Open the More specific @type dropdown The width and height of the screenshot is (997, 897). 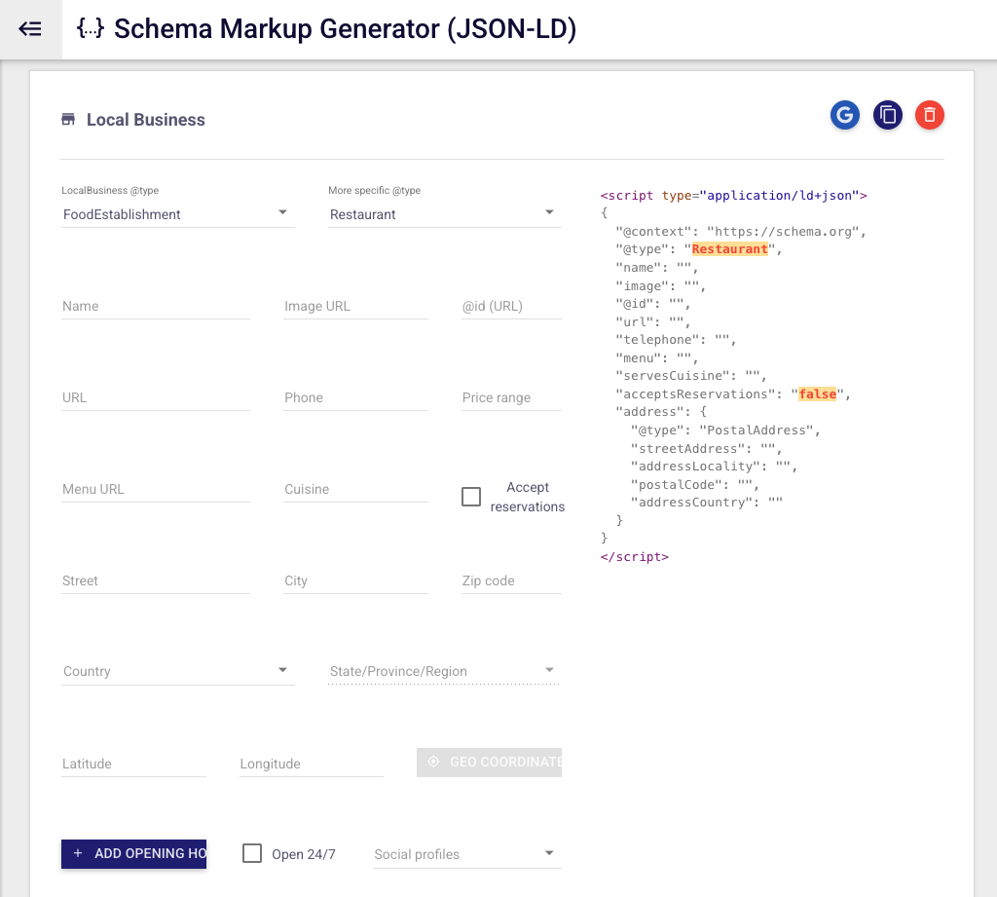pos(444,213)
